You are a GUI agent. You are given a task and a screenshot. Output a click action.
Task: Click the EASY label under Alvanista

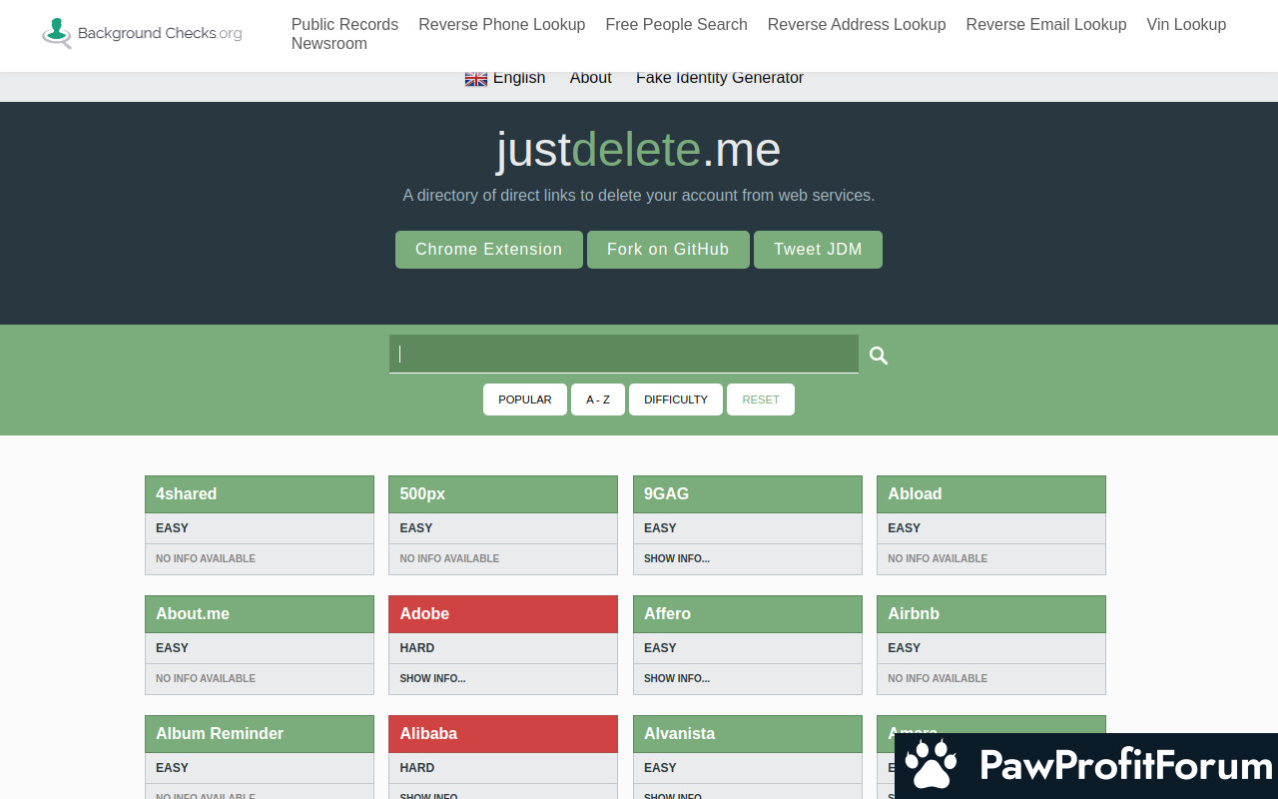(660, 768)
